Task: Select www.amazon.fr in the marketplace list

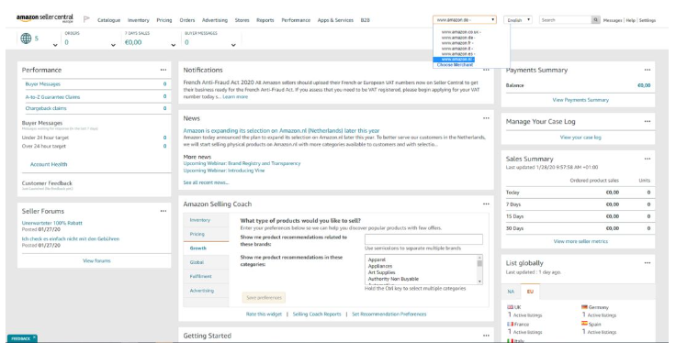Action: 457,43
